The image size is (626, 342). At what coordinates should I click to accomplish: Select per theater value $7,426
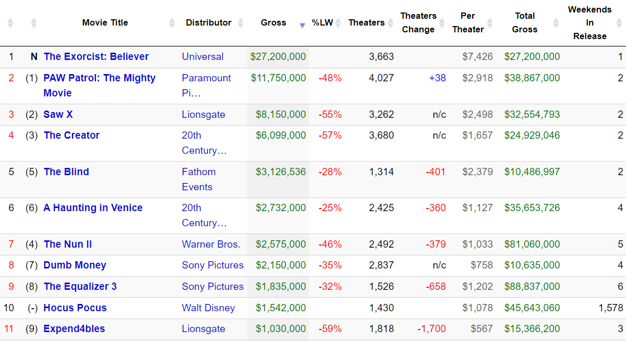(x=477, y=57)
